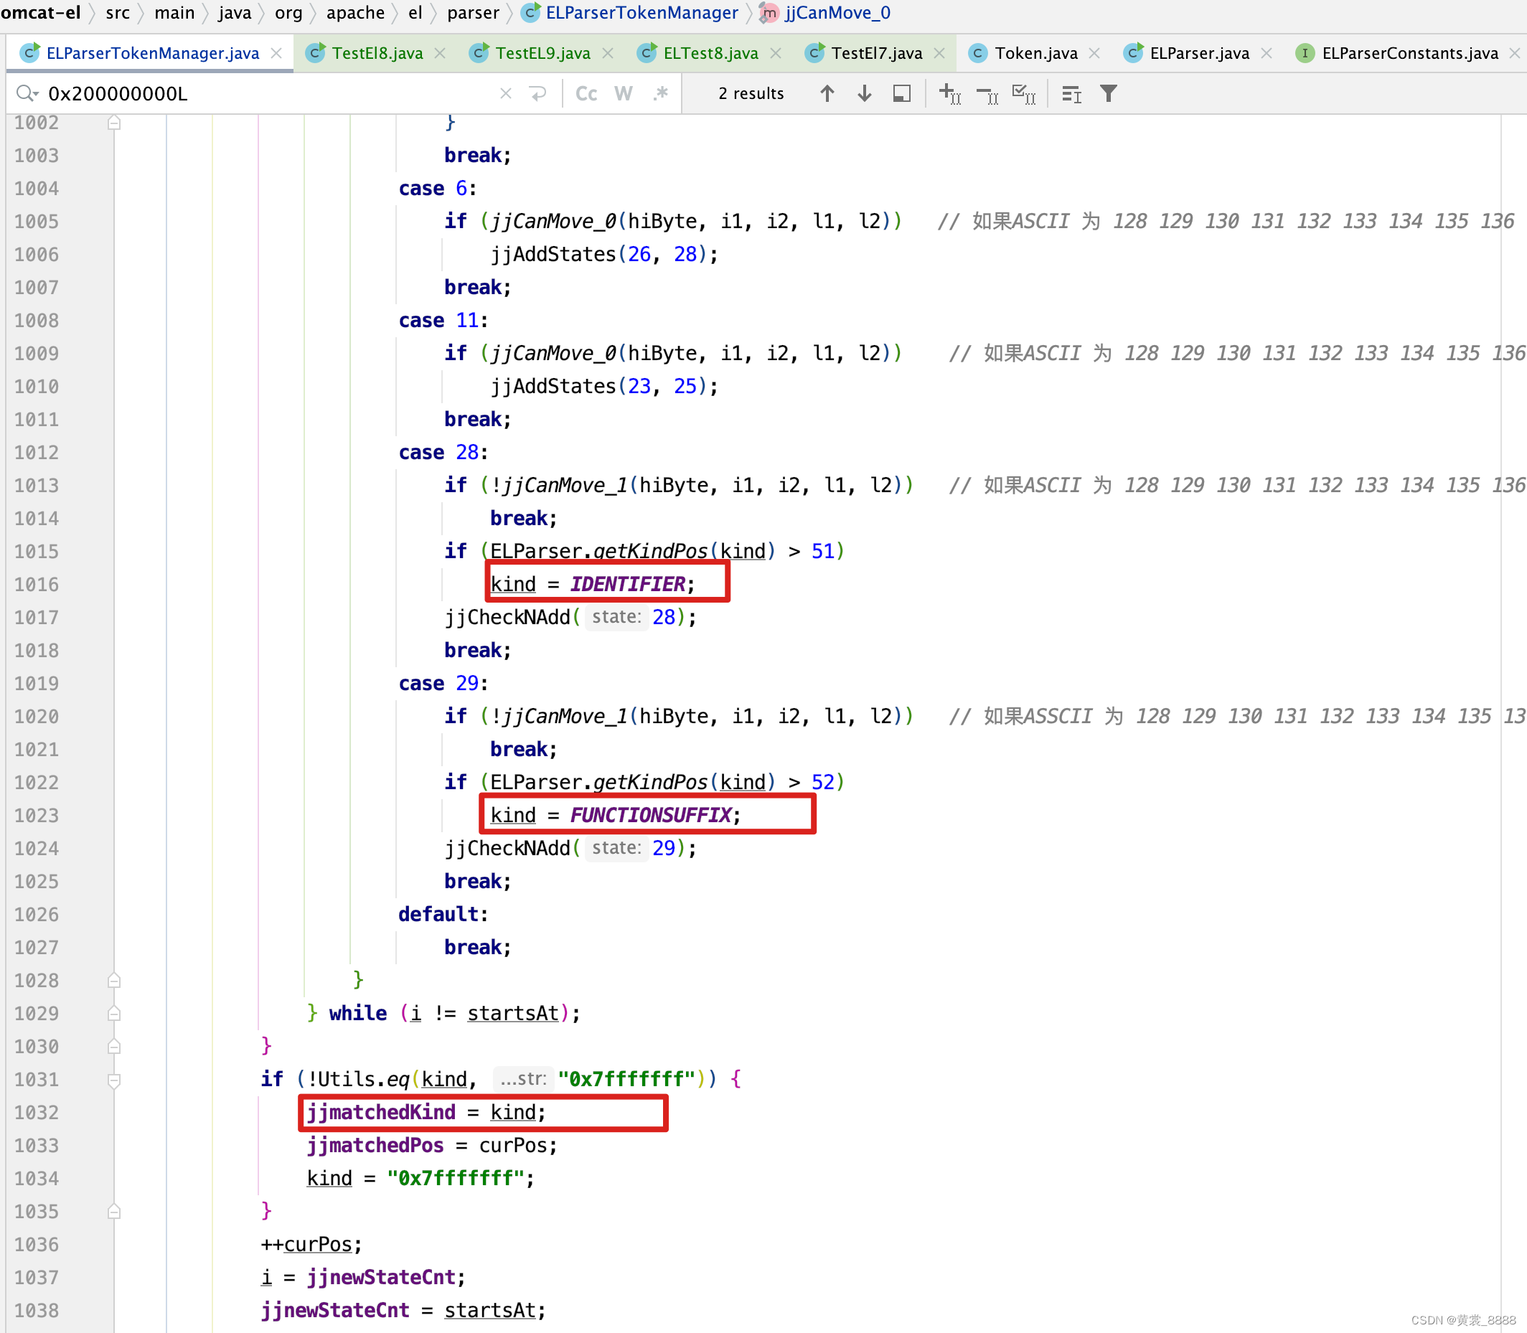
Task: Close the ELTest8.java tab
Action: [x=776, y=54]
